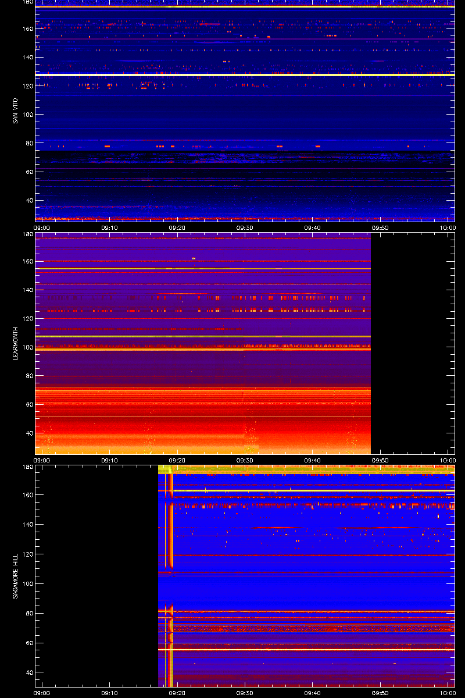Pick 09:00 time label under Sagamore Hill
The width and height of the screenshot is (465, 698).
[41, 693]
